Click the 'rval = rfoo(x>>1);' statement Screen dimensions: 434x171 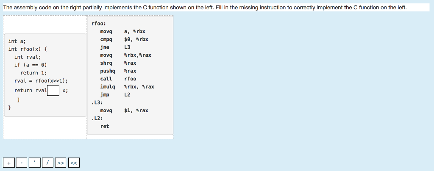[x=41, y=80]
